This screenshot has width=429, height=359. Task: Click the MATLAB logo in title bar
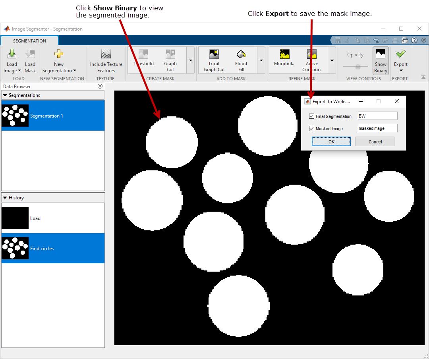point(7,29)
